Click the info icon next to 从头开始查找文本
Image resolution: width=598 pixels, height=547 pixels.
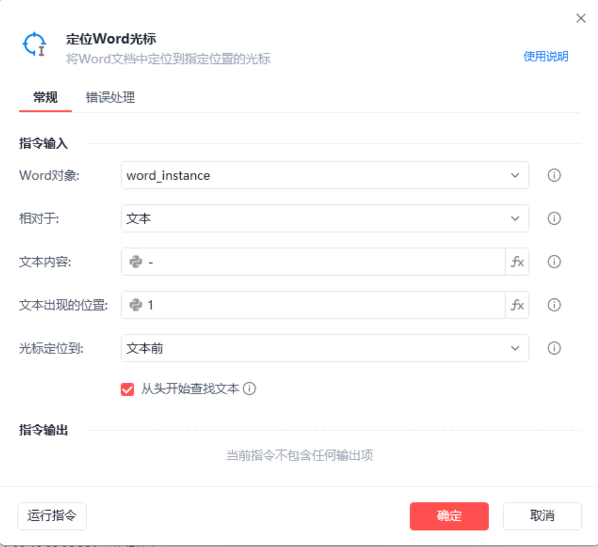tap(250, 389)
